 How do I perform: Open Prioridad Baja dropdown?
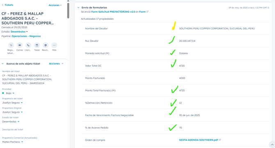click(10, 93)
